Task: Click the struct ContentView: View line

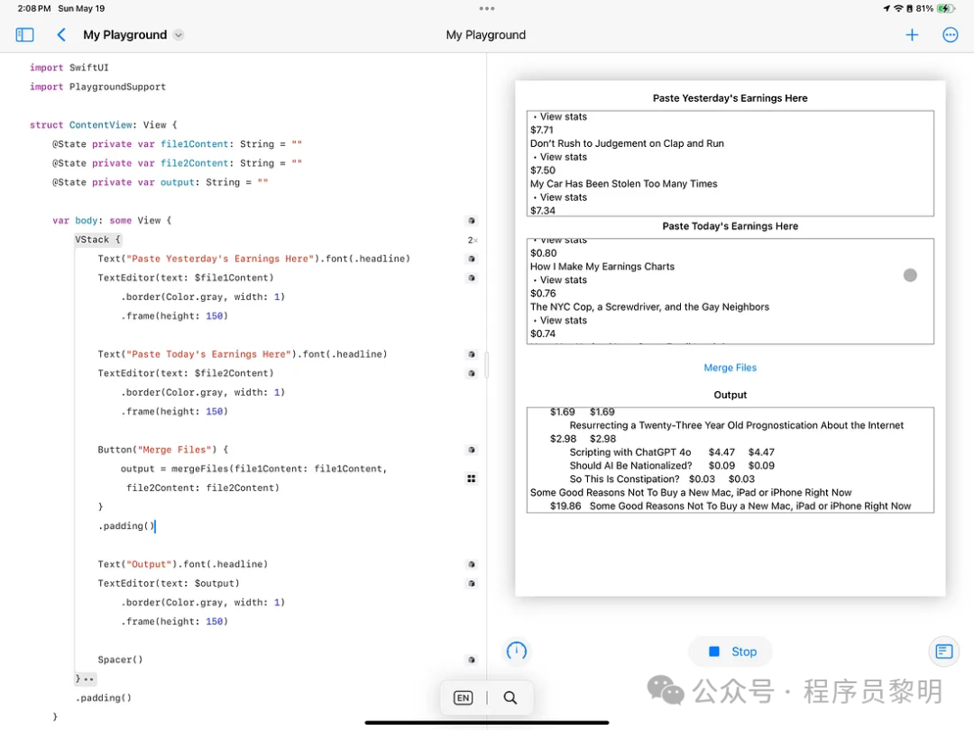Action: tap(103, 124)
